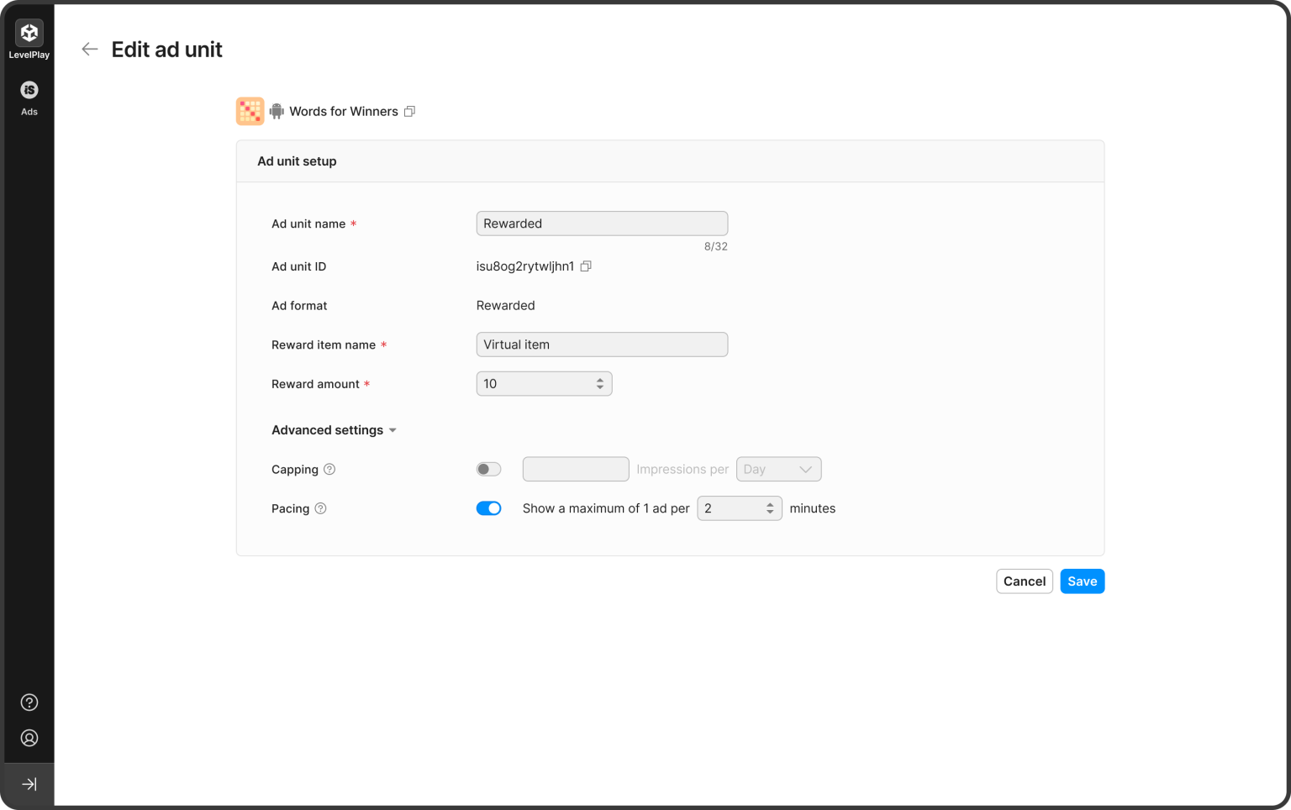Click inside the Reward item name field
The width and height of the screenshot is (1291, 810).
click(x=601, y=345)
